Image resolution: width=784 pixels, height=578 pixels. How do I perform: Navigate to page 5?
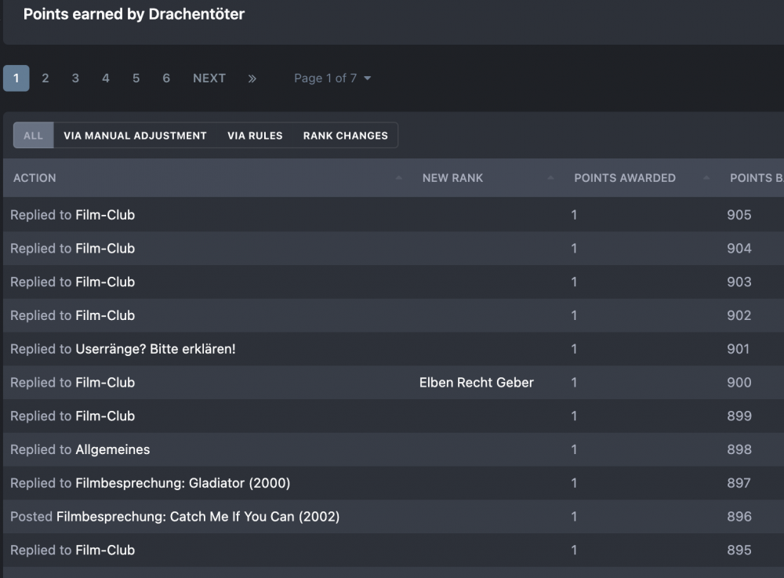[x=136, y=78]
